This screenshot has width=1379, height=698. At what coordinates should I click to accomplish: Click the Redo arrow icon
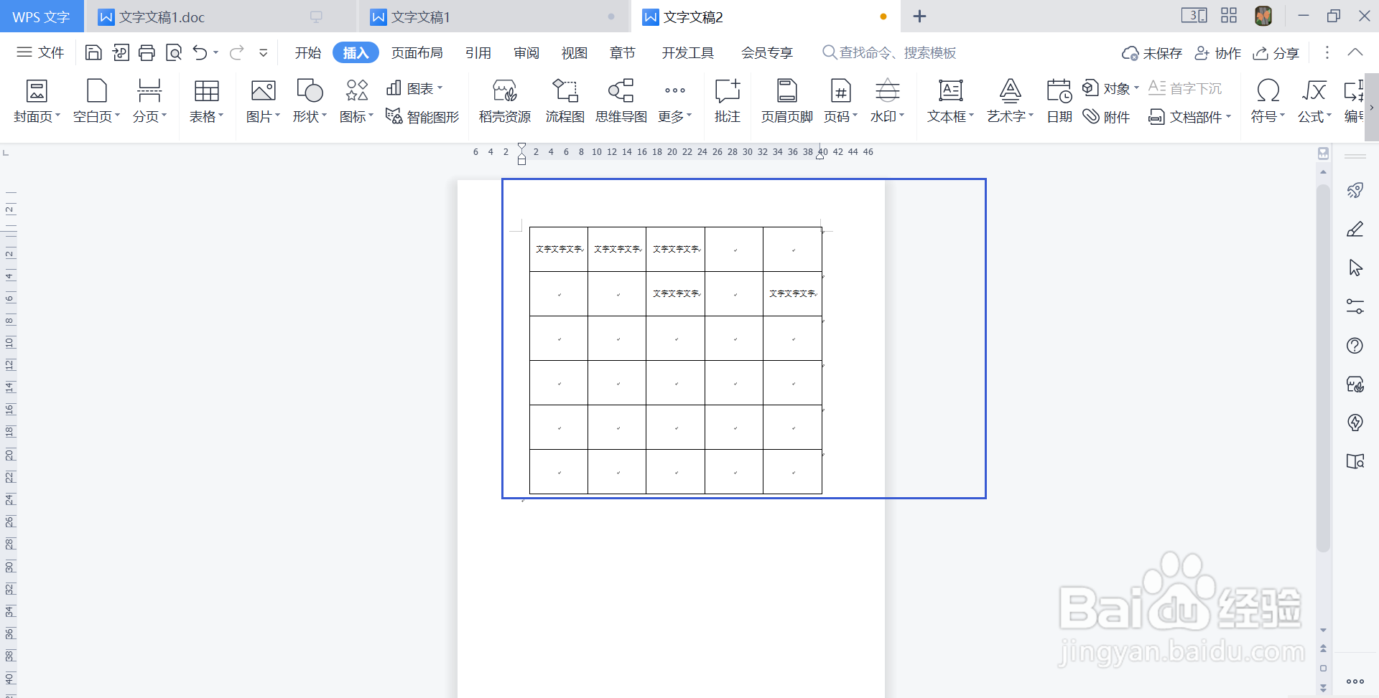237,52
